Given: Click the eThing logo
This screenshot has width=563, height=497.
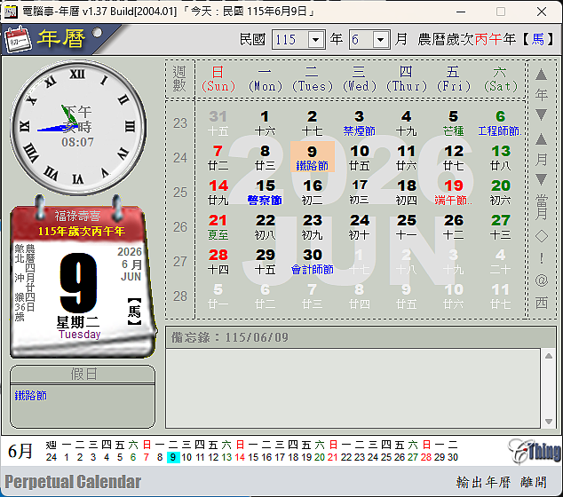Looking at the screenshot, I should 535,451.
